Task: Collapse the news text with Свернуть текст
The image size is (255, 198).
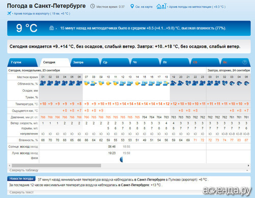Action: [21, 192]
